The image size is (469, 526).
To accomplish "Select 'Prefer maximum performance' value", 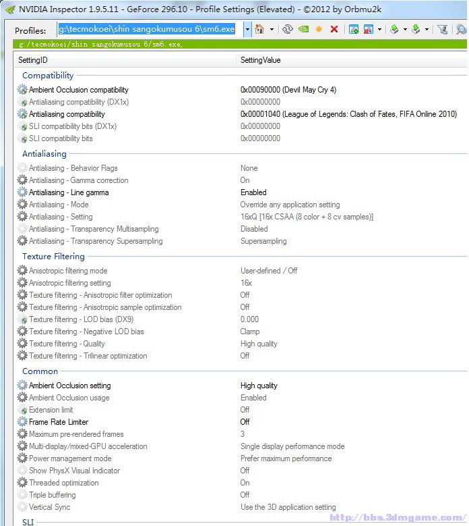I will (x=286, y=458).
